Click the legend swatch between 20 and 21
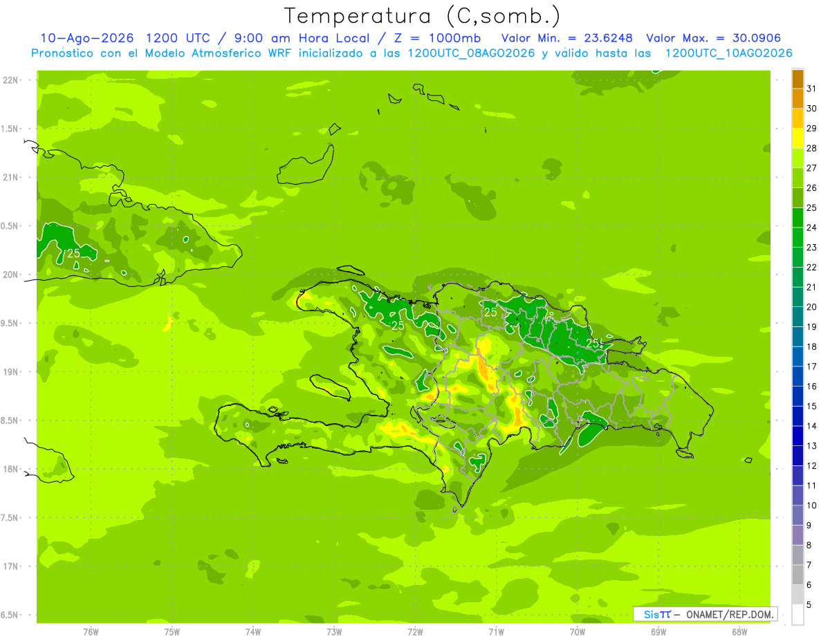 (797, 297)
